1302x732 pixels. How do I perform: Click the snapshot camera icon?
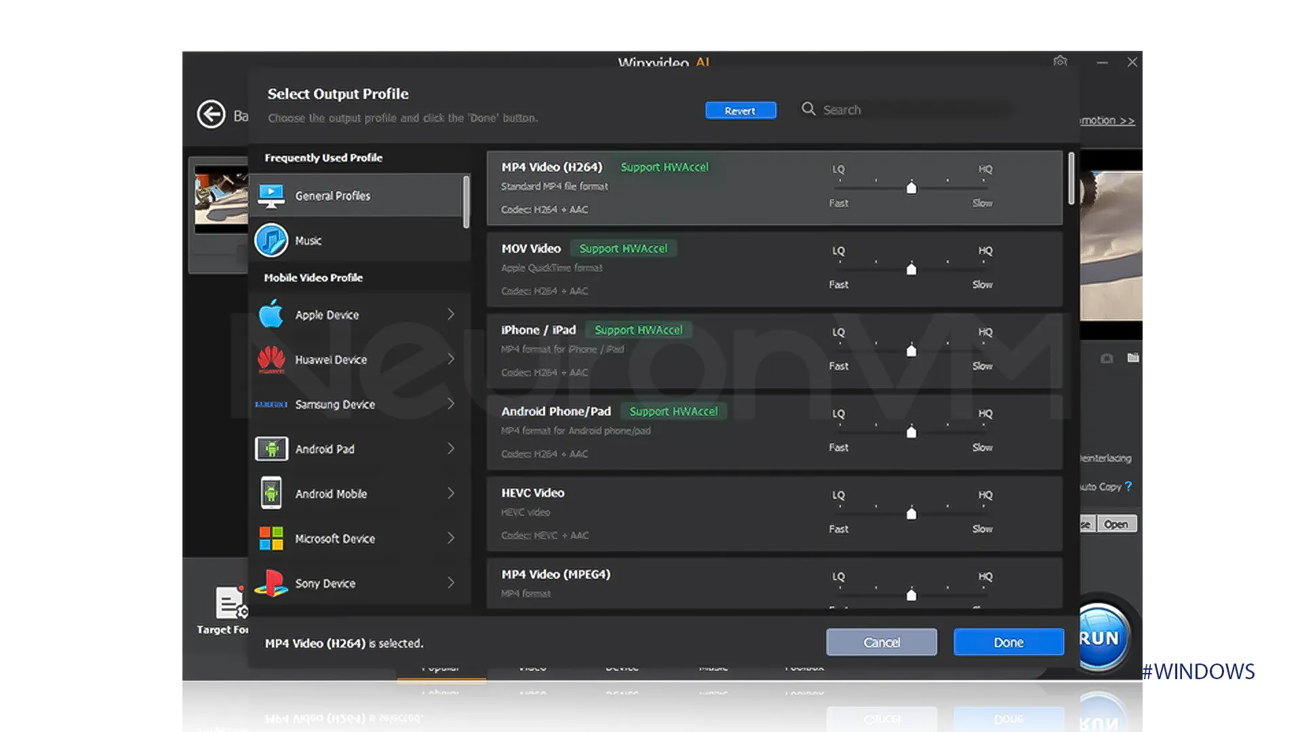coord(1107,358)
